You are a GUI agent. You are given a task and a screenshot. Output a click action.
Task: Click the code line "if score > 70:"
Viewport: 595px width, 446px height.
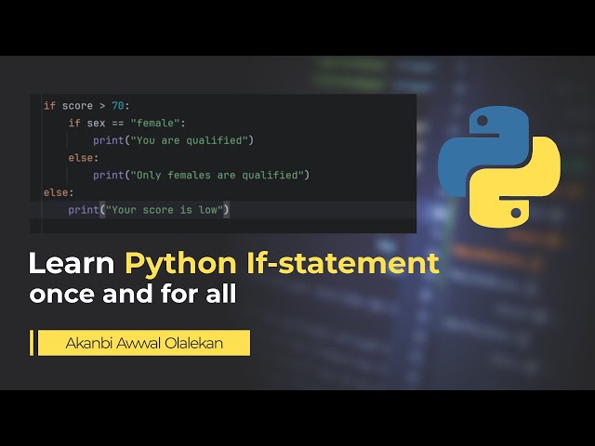point(86,106)
